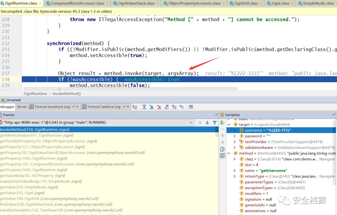Open the Evaluate Expression calculator icon
Screen dimensions: 337x215
[191, 107]
